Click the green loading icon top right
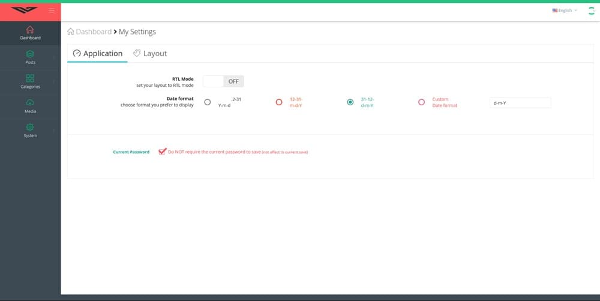 point(591,11)
